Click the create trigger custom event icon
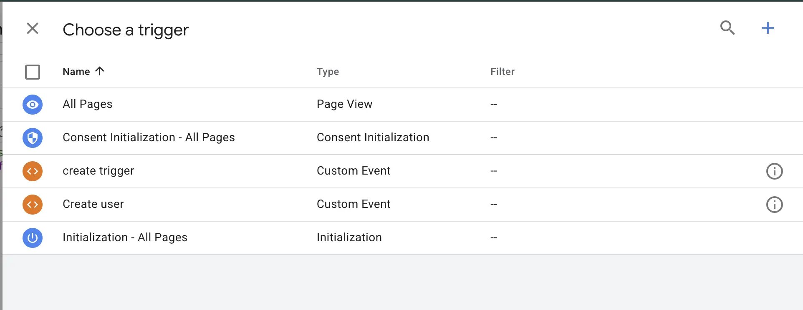 point(33,171)
